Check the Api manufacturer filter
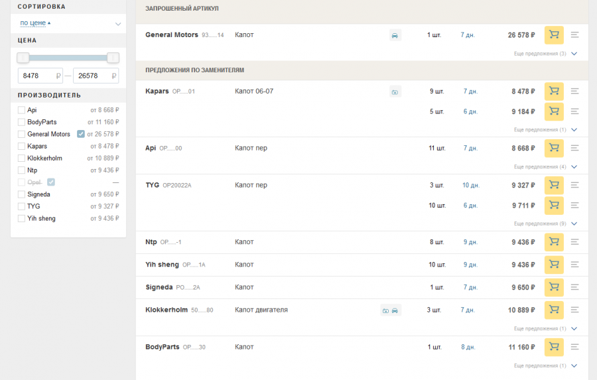597x380 pixels. point(21,110)
